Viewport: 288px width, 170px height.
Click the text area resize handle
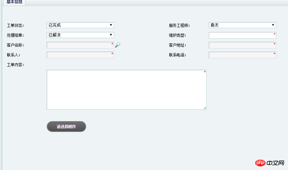point(205,108)
